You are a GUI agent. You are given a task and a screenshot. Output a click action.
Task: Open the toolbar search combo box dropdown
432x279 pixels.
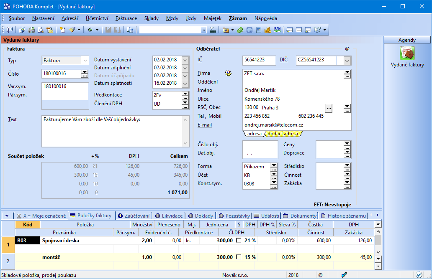pos(204,30)
